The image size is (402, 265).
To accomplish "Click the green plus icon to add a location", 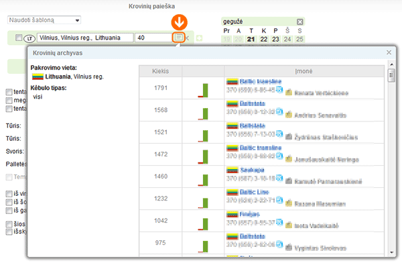I will (199, 38).
